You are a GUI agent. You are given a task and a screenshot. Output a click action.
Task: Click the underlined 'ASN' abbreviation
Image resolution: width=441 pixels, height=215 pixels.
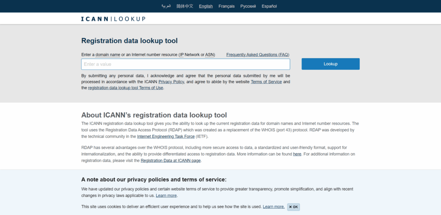click(209, 55)
